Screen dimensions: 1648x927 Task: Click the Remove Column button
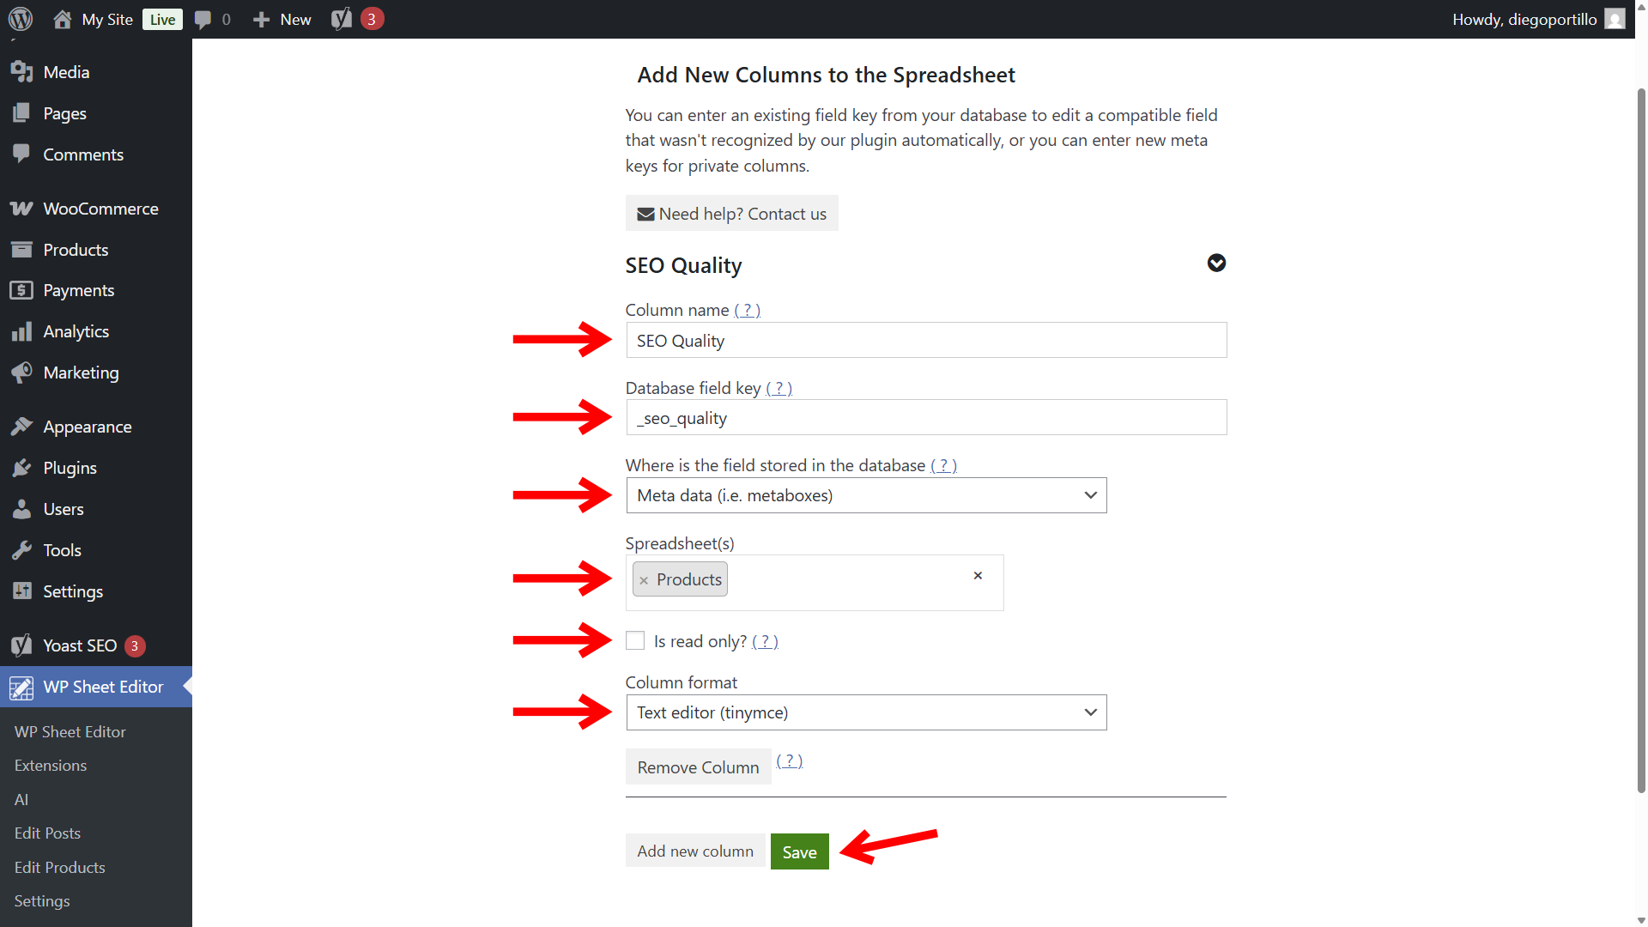pos(698,766)
